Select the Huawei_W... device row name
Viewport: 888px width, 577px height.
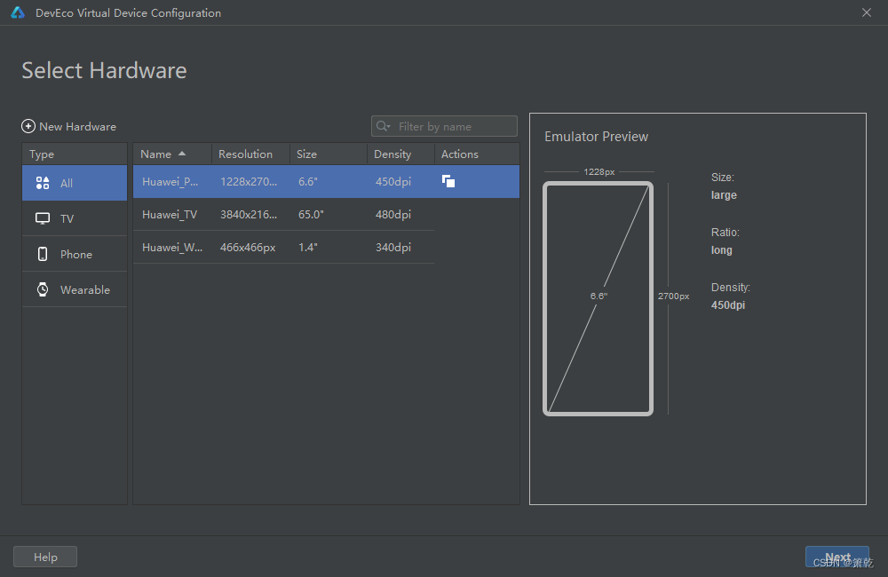pyautogui.click(x=172, y=248)
